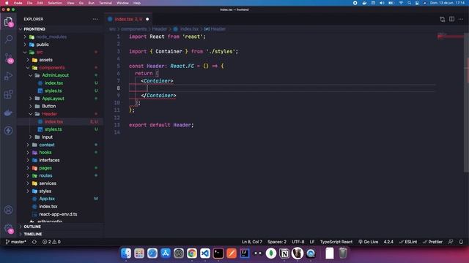Open react-app-env.d.ts file

[x=58, y=214]
